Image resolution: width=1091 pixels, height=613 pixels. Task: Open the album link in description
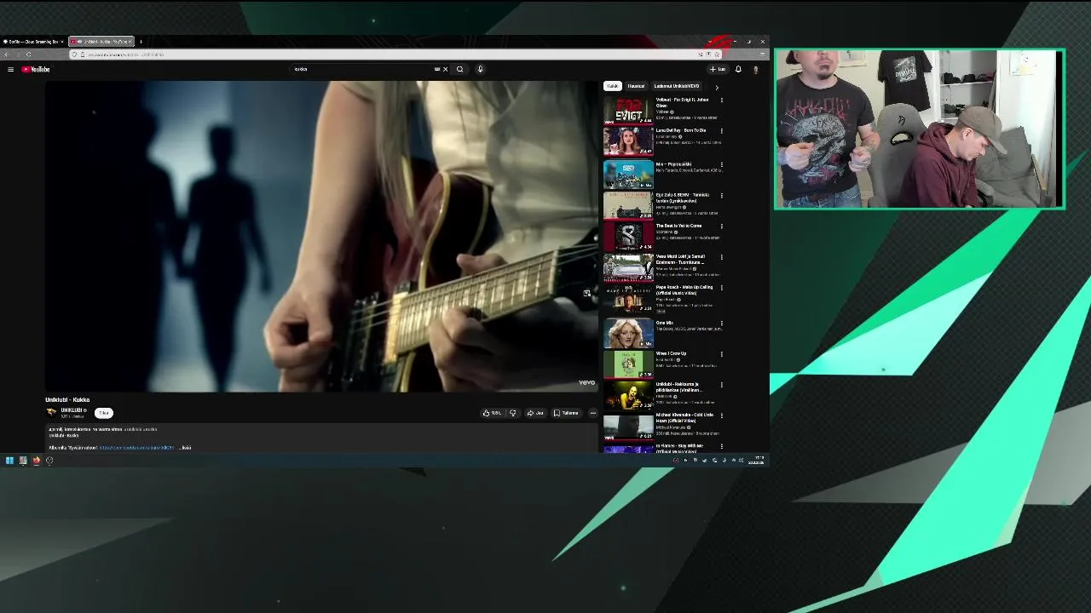tap(136, 448)
